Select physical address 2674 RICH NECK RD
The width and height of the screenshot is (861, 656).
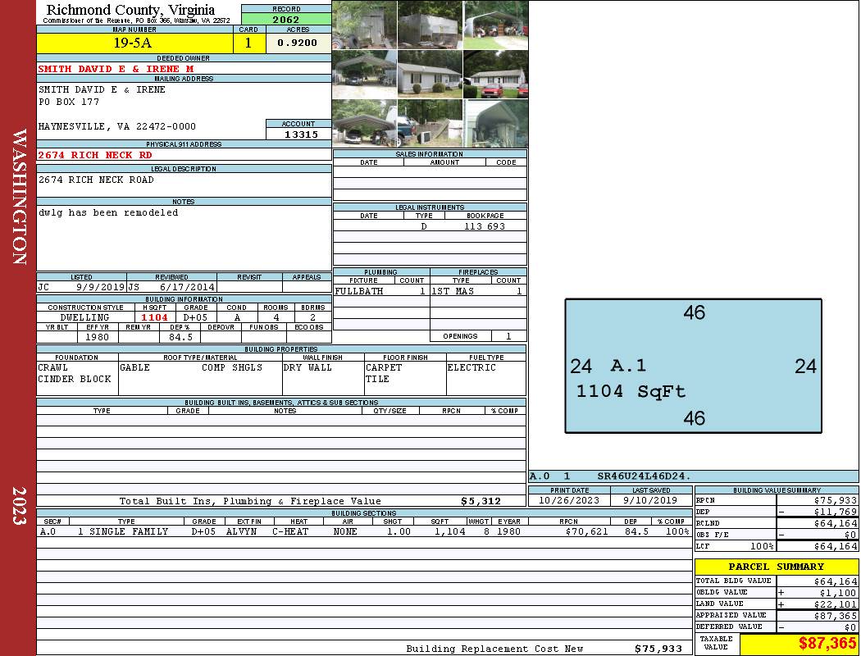pos(95,155)
